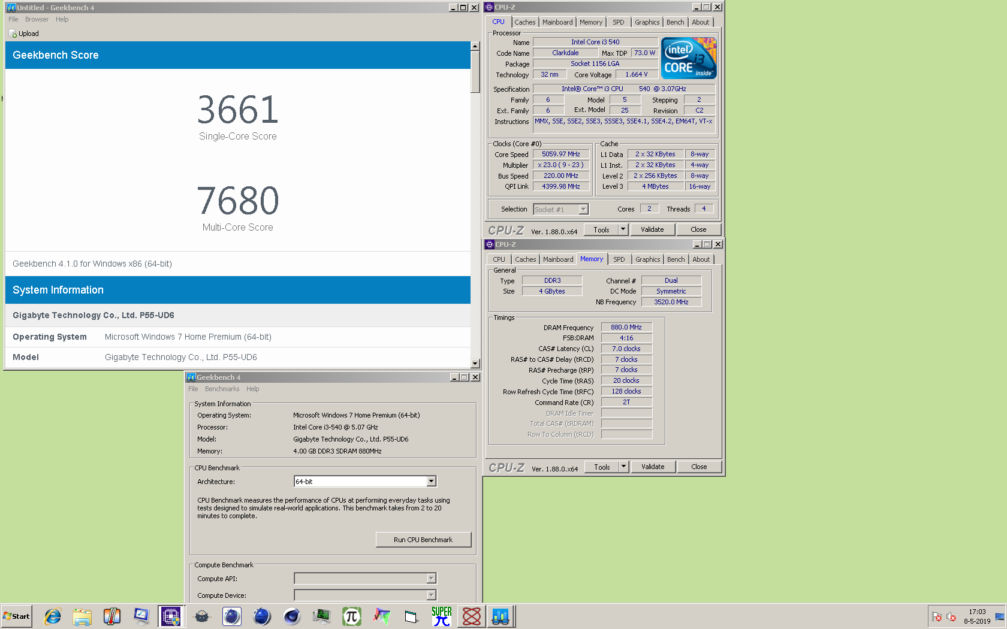Click the muted volume speaker tray icon
1007x629 pixels.
(951, 616)
